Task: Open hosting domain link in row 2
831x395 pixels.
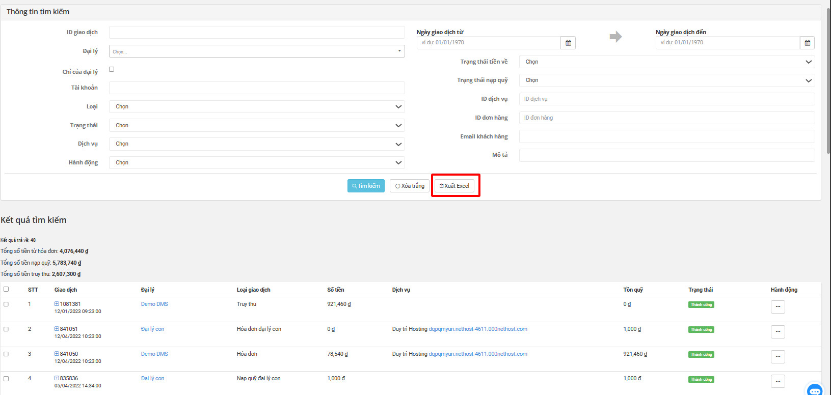Action: (x=478, y=329)
